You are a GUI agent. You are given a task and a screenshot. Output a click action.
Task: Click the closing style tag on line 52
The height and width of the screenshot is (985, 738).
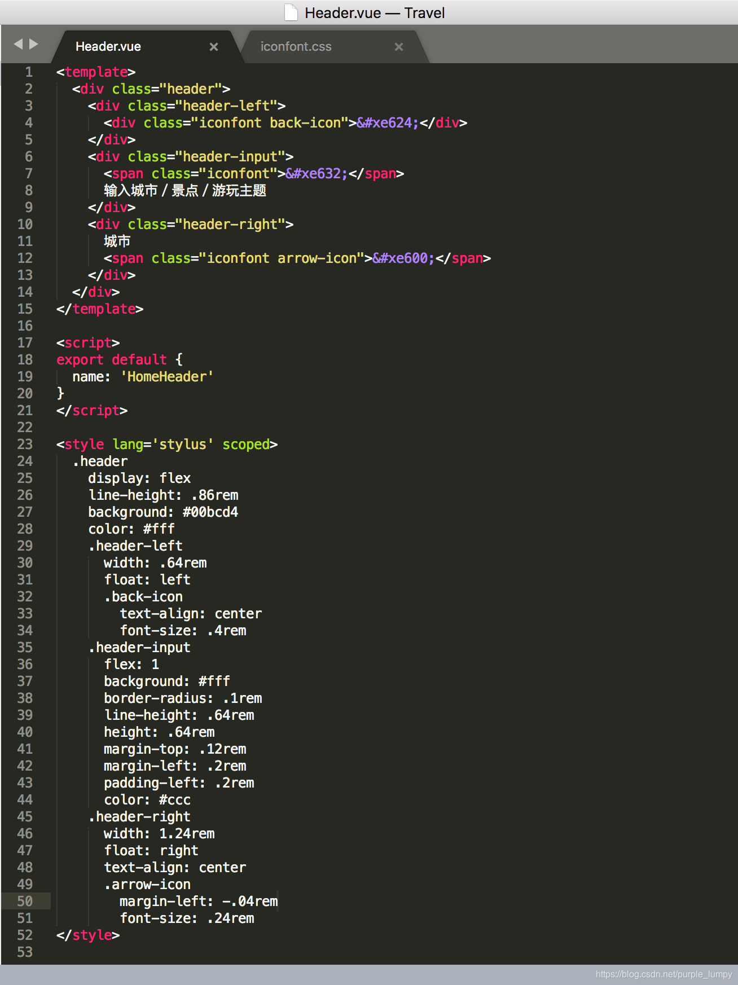pyautogui.click(x=88, y=935)
